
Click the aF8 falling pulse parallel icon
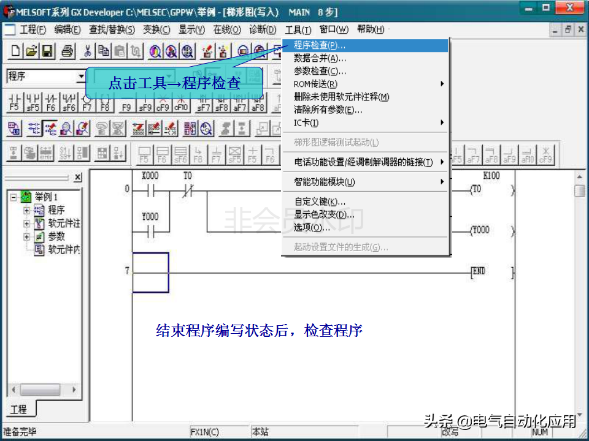point(258,102)
